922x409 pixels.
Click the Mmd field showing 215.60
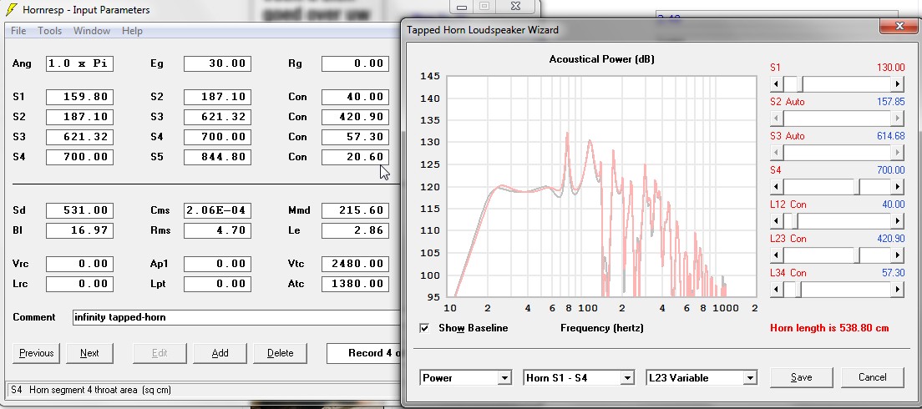(355, 210)
